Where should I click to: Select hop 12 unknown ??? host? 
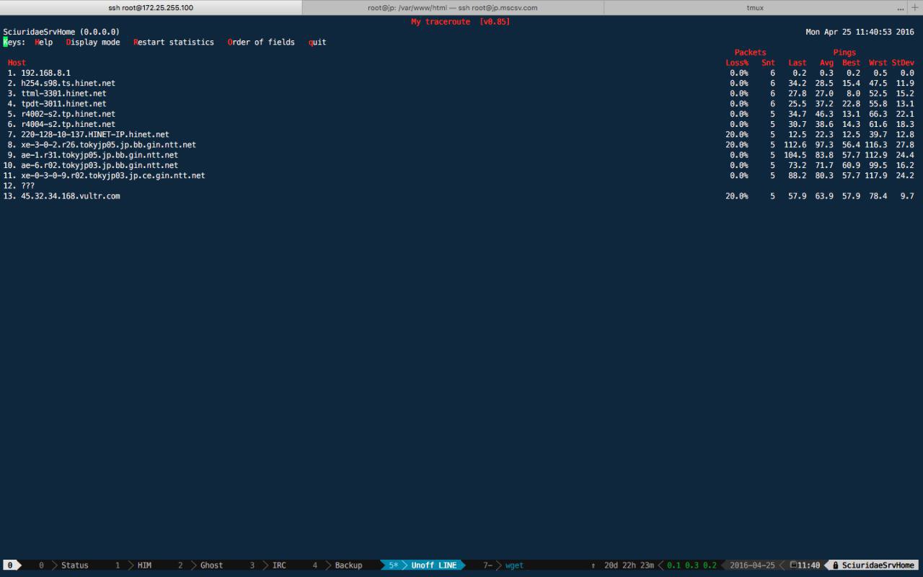click(x=27, y=186)
